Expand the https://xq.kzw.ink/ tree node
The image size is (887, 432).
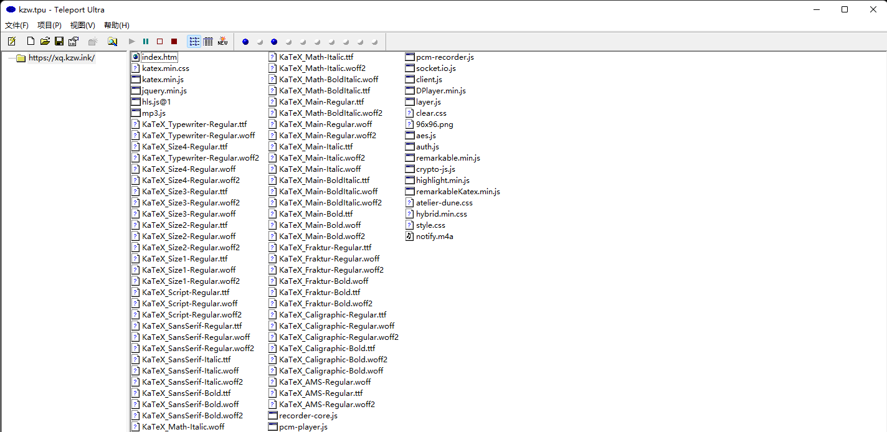tap(61, 58)
